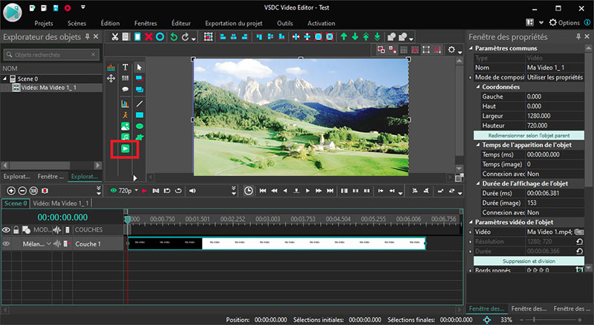Click the Activation menu item
Screen dimensions: 594x325
click(x=322, y=23)
